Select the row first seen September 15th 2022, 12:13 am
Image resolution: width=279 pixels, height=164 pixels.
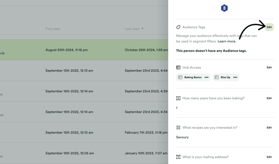pyautogui.click(x=84, y=71)
